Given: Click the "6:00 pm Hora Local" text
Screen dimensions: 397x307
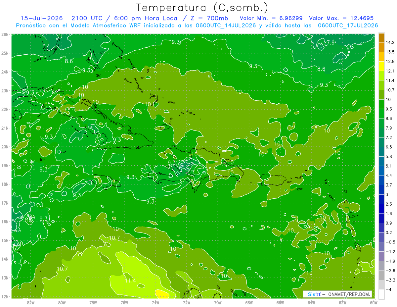Looking at the screenshot, I should [x=146, y=18].
